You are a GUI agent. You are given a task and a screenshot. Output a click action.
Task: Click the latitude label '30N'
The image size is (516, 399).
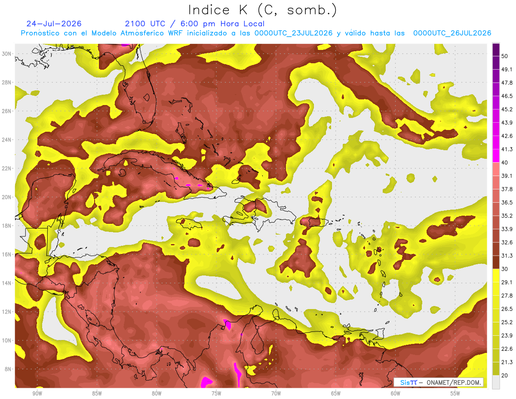point(7,54)
